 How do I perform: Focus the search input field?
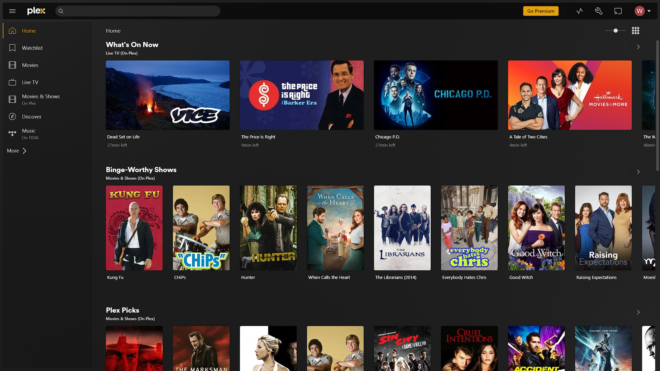[x=138, y=11]
